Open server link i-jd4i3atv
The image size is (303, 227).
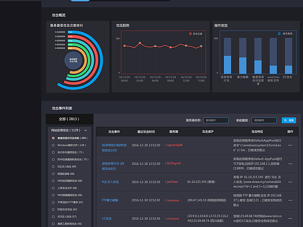click(x=171, y=182)
